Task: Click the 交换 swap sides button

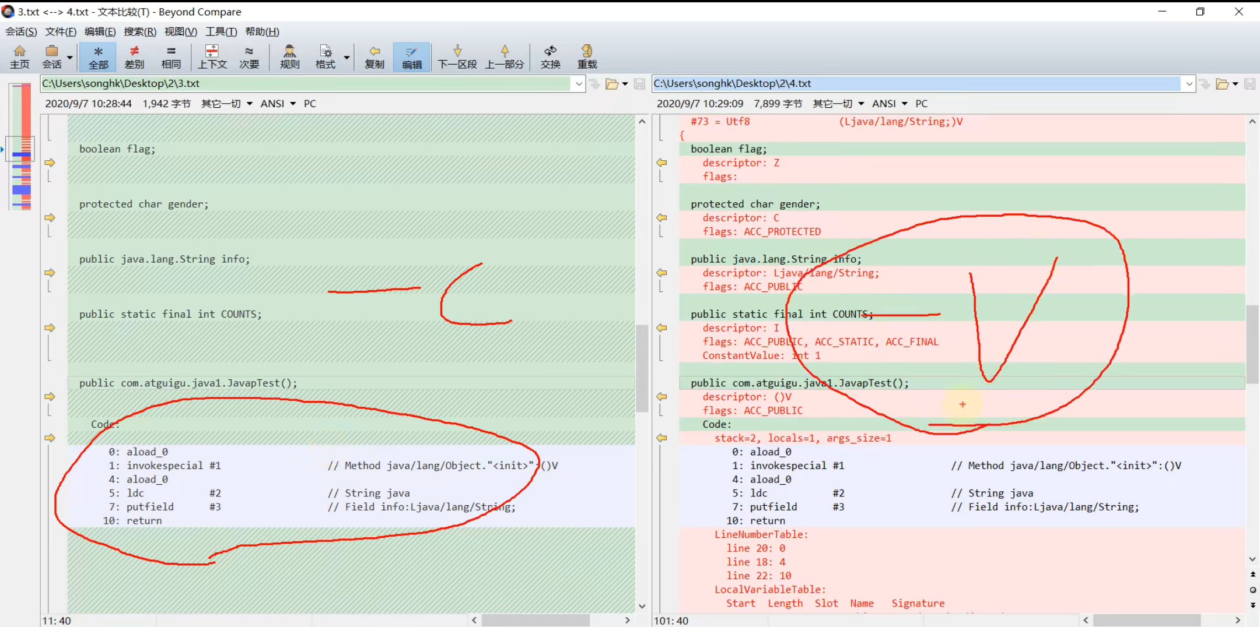Action: click(550, 57)
